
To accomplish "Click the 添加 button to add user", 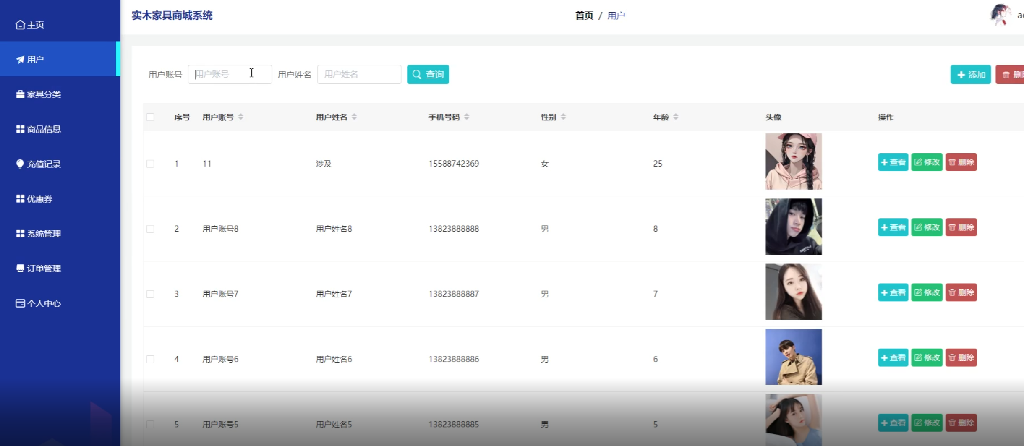I will click(x=970, y=75).
